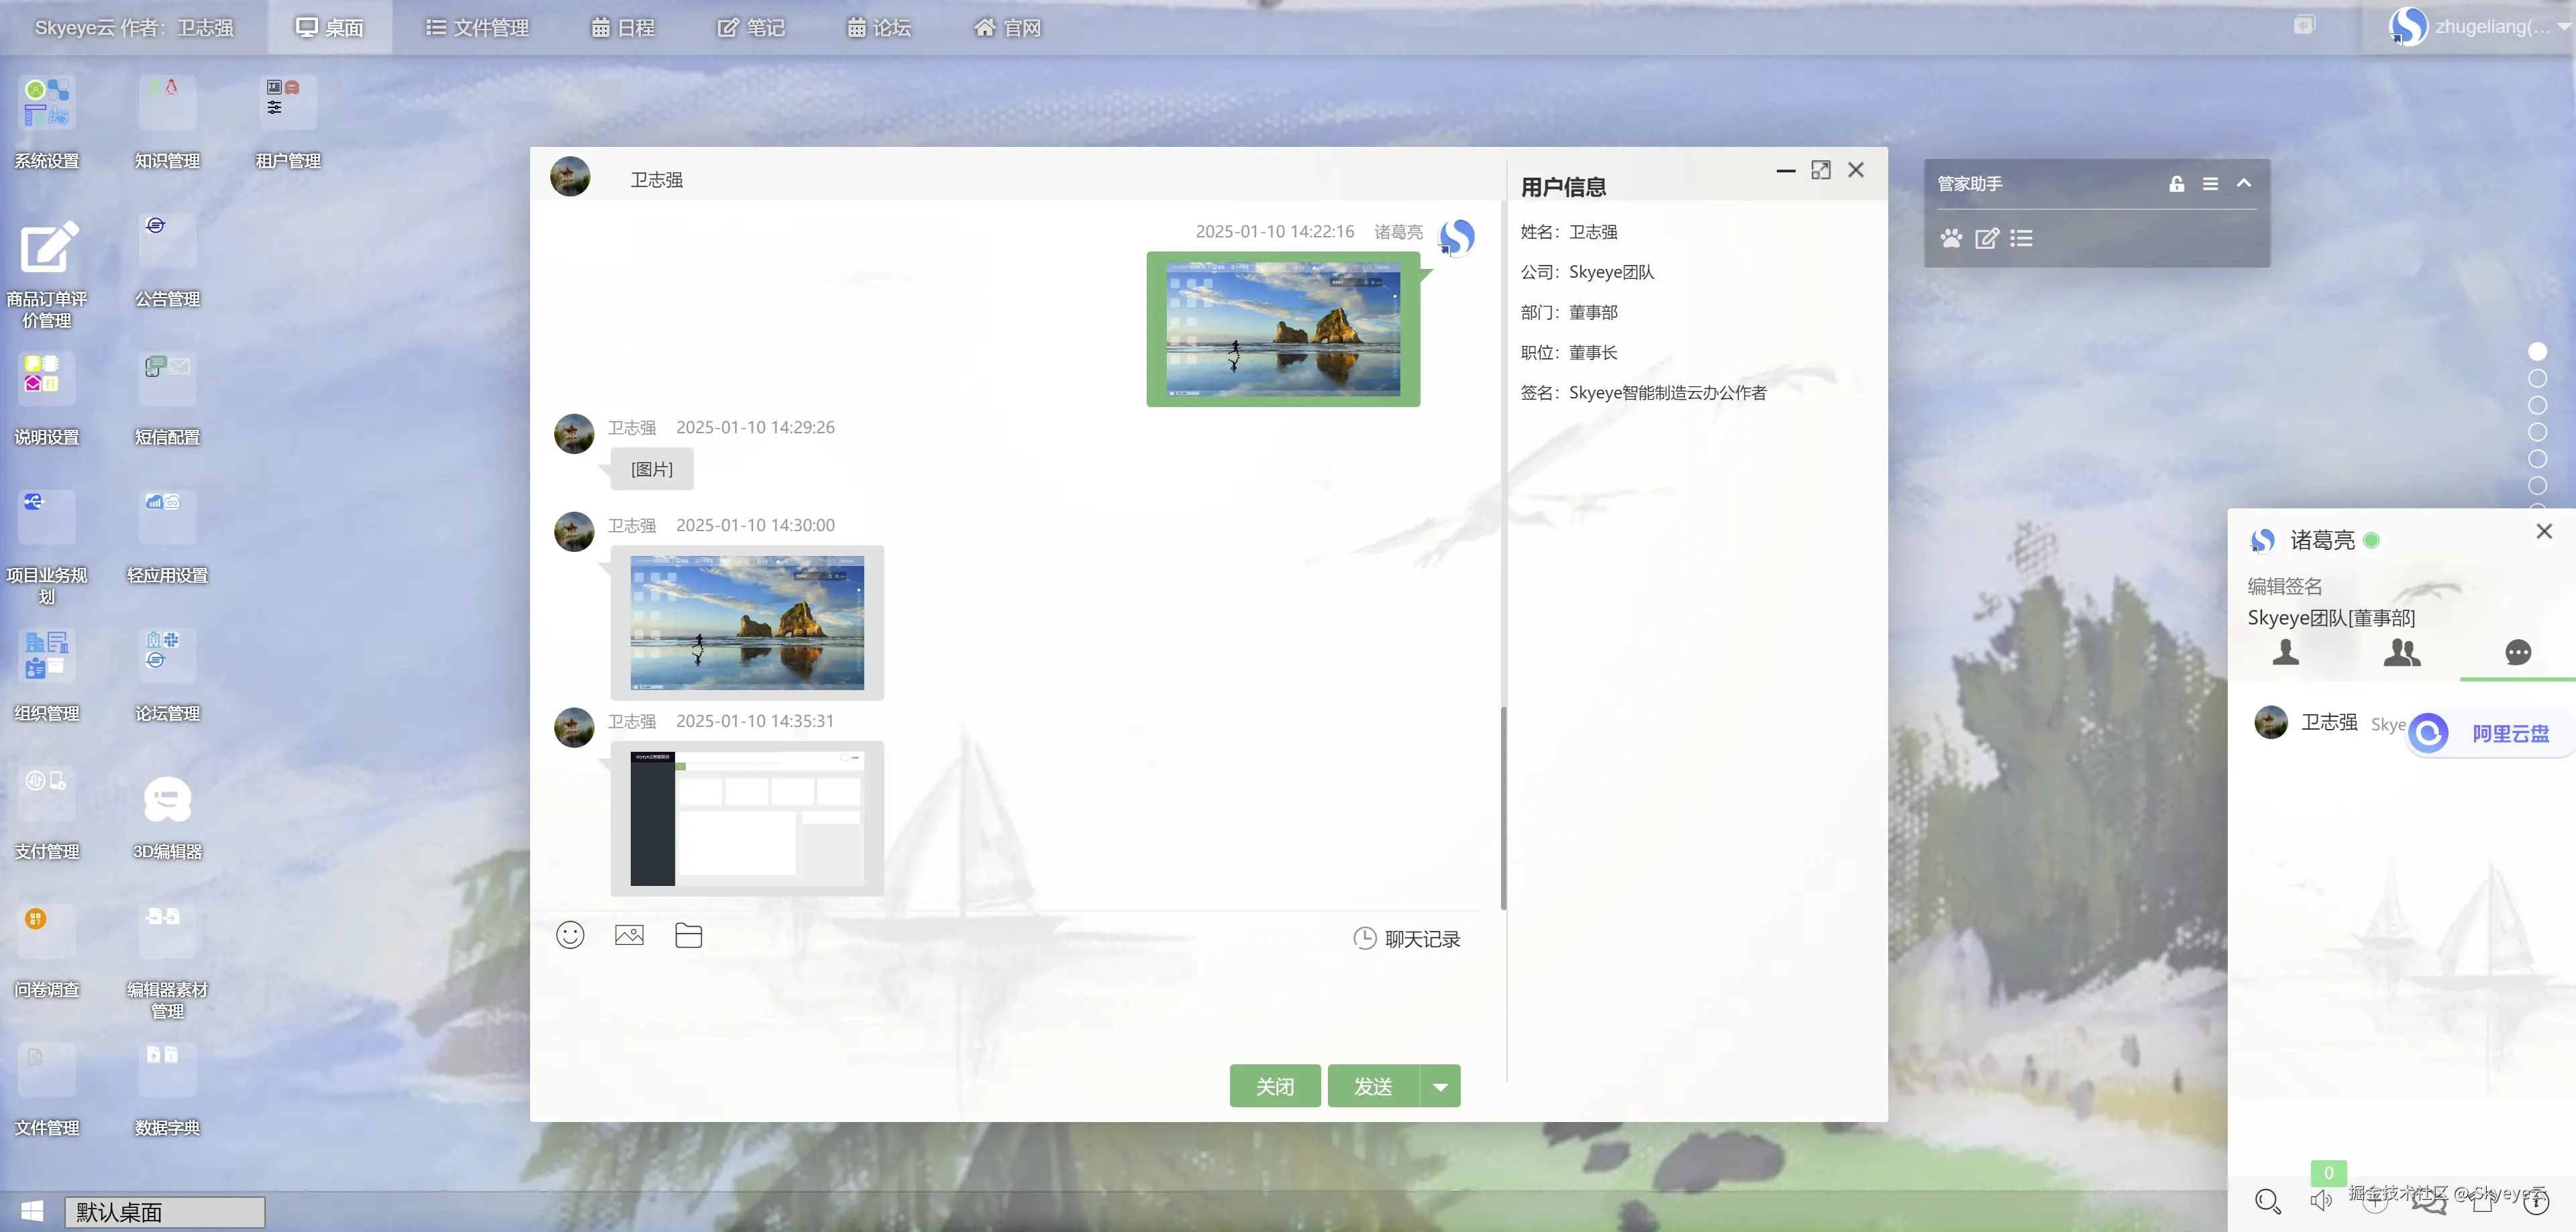Open 聊天记录 chat history
2576x1232 pixels.
(x=1407, y=938)
